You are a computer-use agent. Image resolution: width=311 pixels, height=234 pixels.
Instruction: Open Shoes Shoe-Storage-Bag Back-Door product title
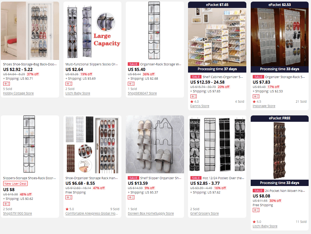pos(30,64)
